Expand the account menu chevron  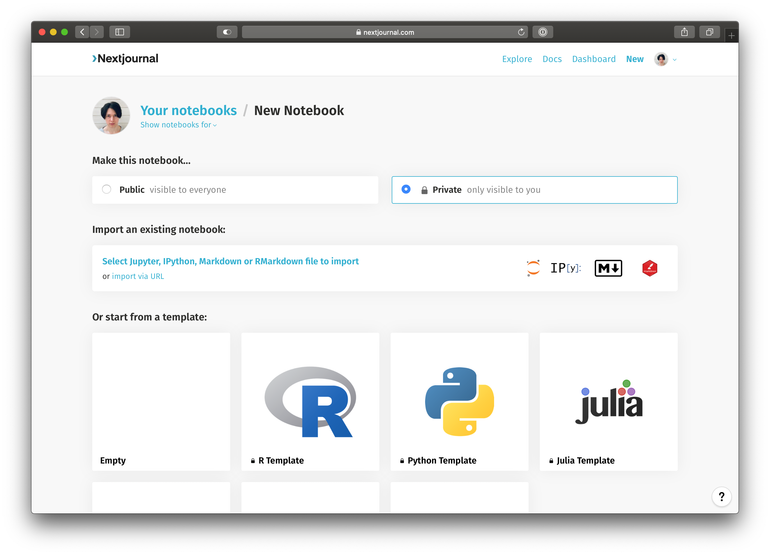pos(675,60)
